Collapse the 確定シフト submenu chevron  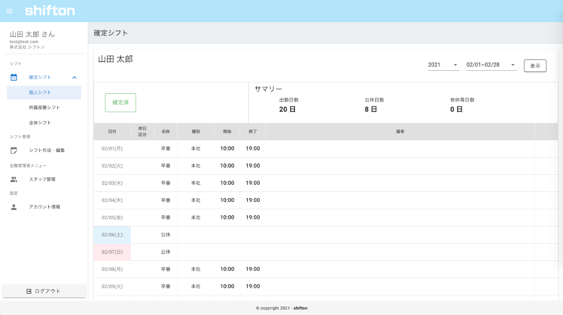pyautogui.click(x=74, y=78)
